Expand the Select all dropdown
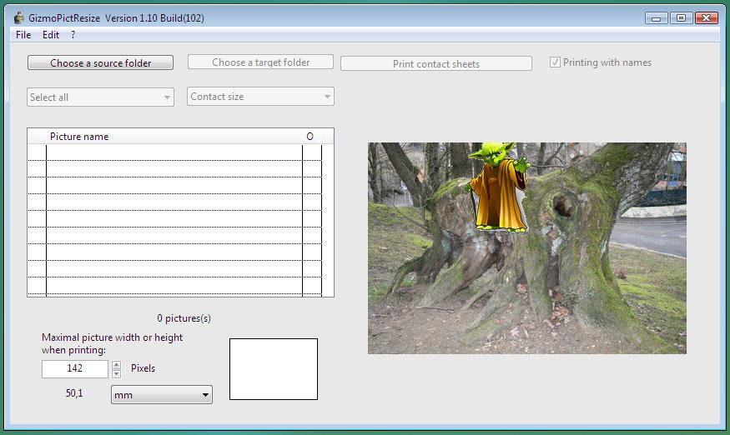The width and height of the screenshot is (730, 435). click(101, 97)
